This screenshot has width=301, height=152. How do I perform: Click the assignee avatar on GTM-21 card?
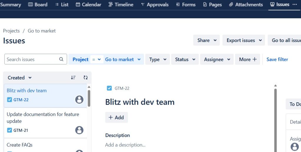point(79,130)
